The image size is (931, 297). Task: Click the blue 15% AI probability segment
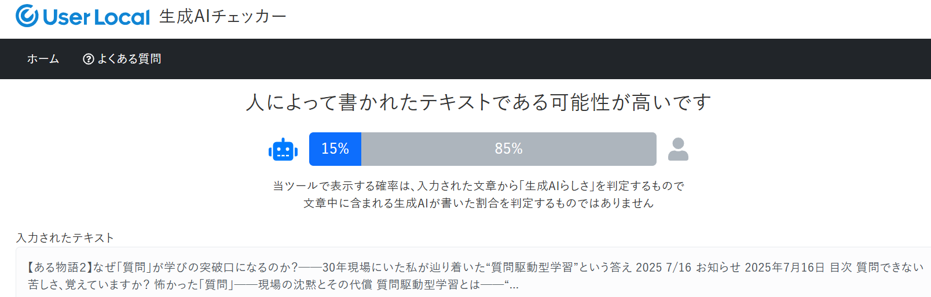pyautogui.click(x=335, y=149)
